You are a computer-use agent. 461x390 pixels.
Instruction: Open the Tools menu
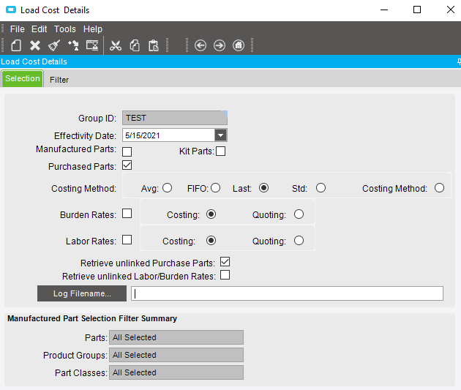pos(65,29)
